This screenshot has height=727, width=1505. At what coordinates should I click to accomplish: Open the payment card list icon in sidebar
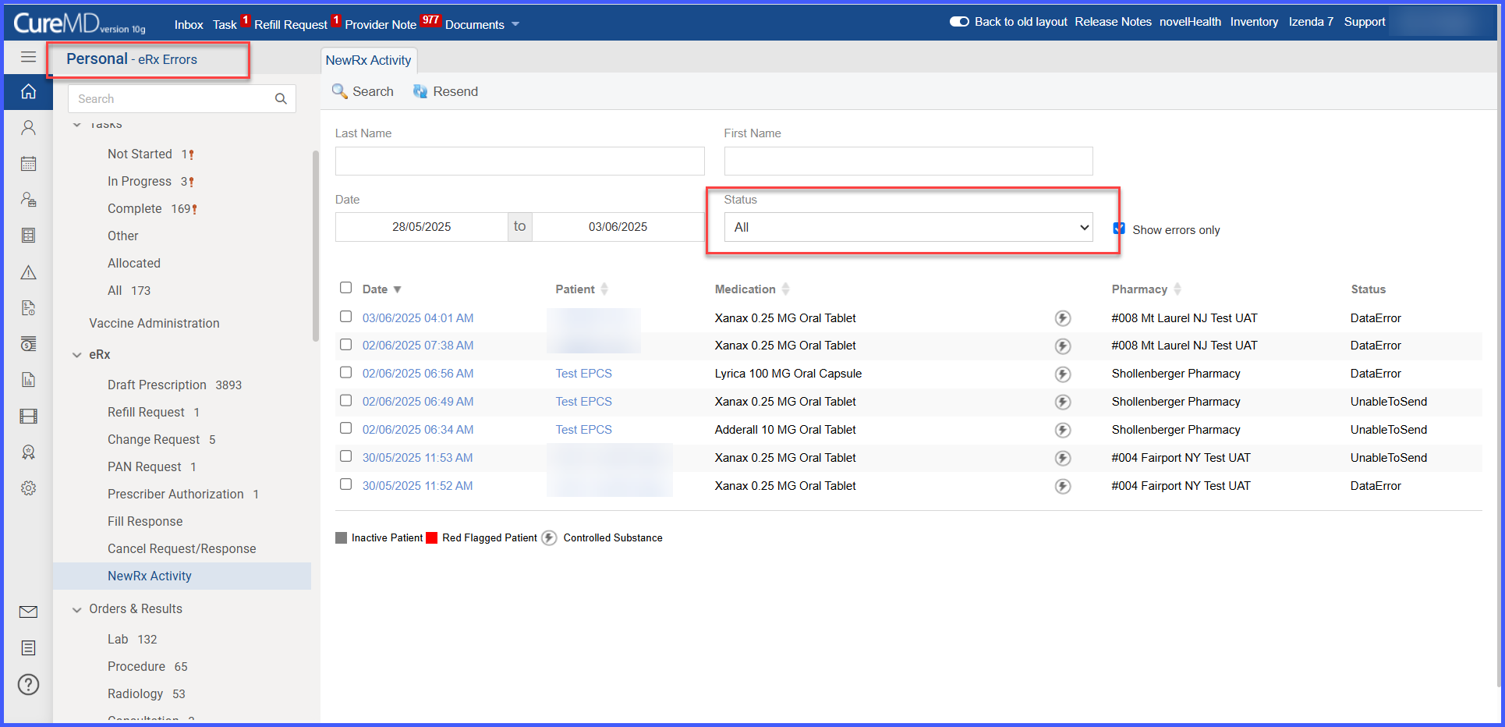[28, 344]
